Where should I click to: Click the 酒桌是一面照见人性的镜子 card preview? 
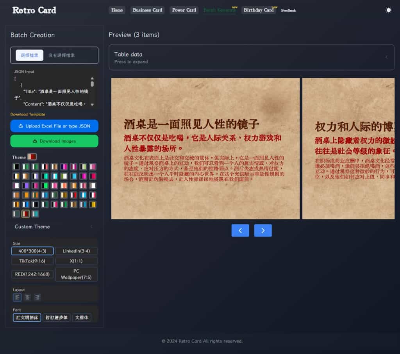pos(205,148)
